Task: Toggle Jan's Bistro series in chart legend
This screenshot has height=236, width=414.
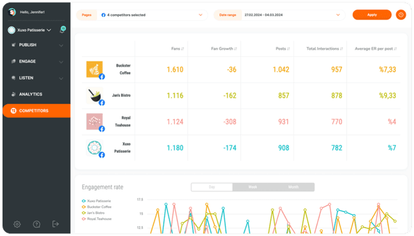Action: 93,213
